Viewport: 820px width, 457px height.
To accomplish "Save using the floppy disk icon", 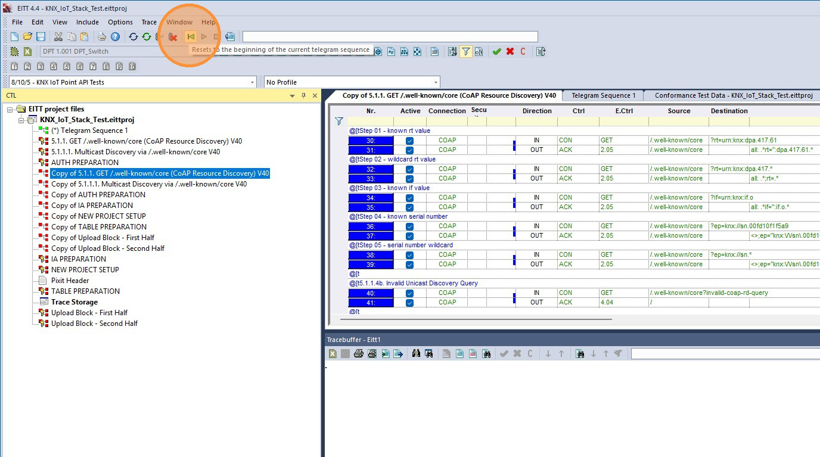I will click(41, 37).
